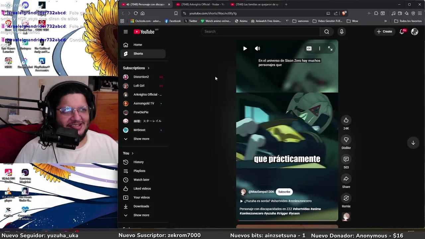Screen dimensions: 425x239
Task: Share the current Short
Action: point(346,179)
